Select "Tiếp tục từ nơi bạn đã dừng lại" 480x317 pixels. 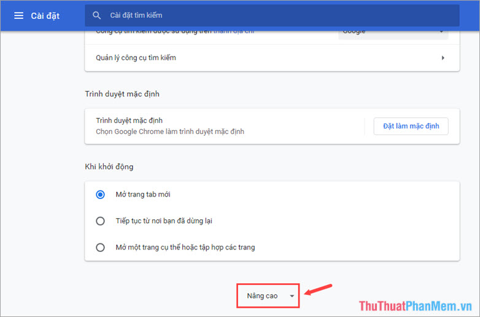pos(100,221)
